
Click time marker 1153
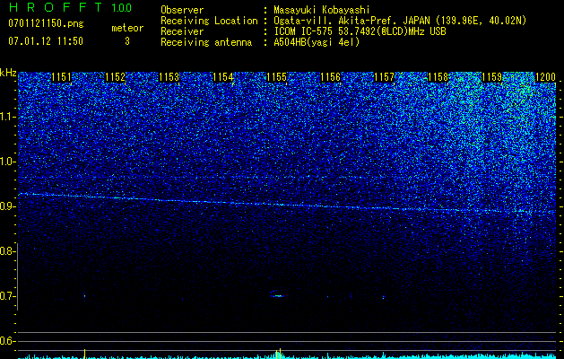point(169,77)
